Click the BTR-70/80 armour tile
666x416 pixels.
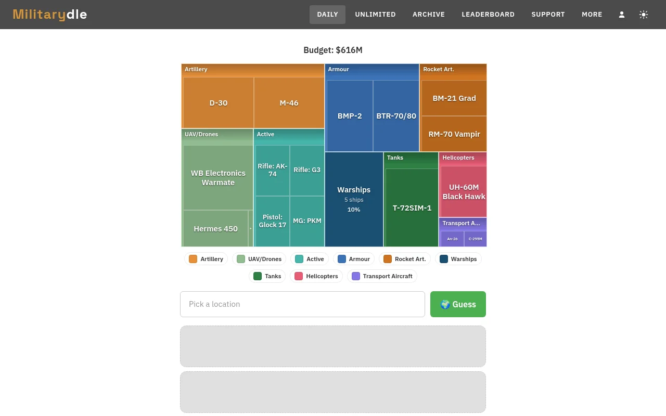click(396, 116)
